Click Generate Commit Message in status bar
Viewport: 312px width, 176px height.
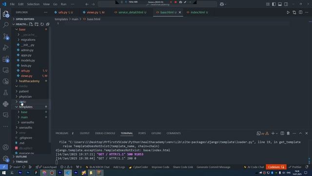pyautogui.click(x=214, y=167)
